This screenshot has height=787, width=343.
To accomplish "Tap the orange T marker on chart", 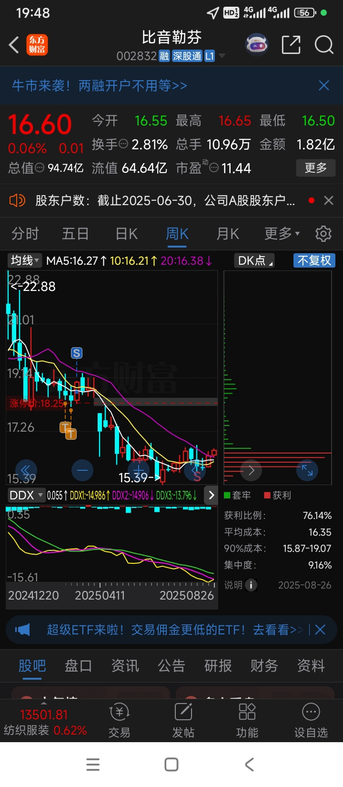I will pos(71,434).
